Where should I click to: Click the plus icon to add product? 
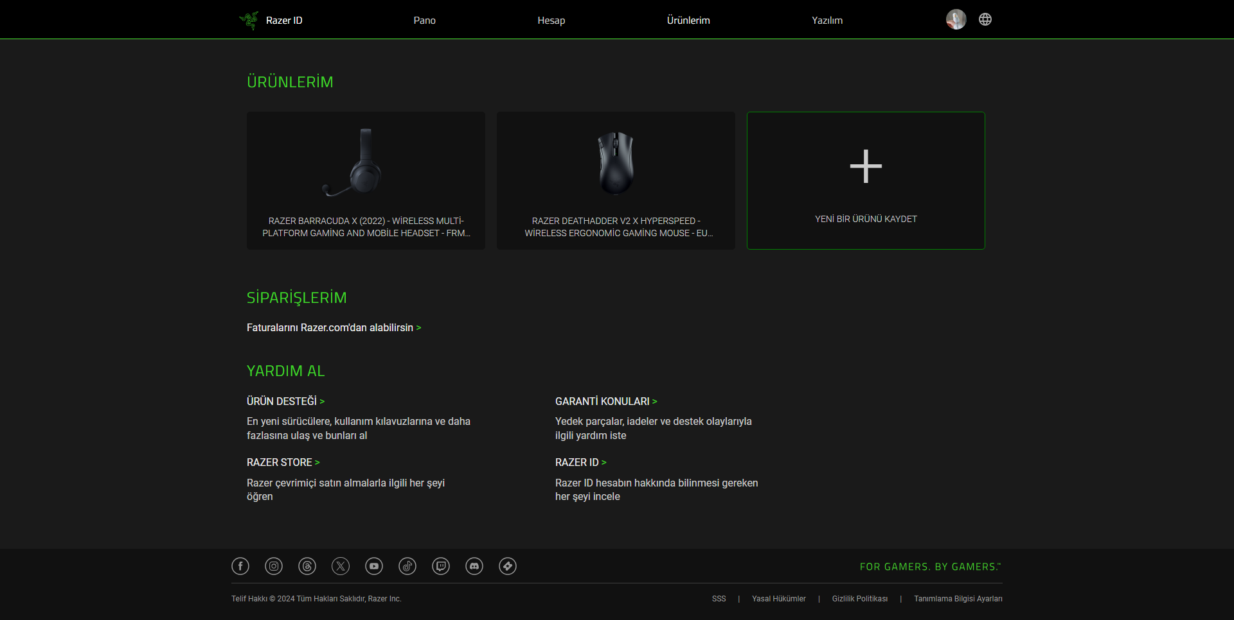click(x=866, y=166)
